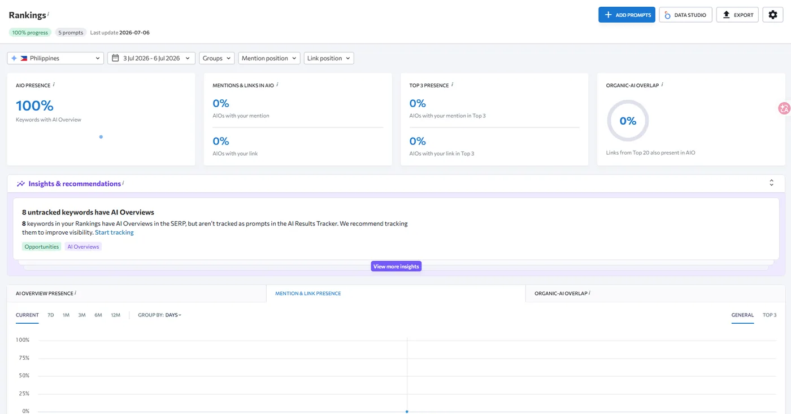791x414 pixels.
Task: Select the General chart view
Action: click(x=742, y=315)
